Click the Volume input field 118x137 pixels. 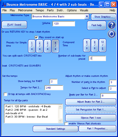click(64, 24)
